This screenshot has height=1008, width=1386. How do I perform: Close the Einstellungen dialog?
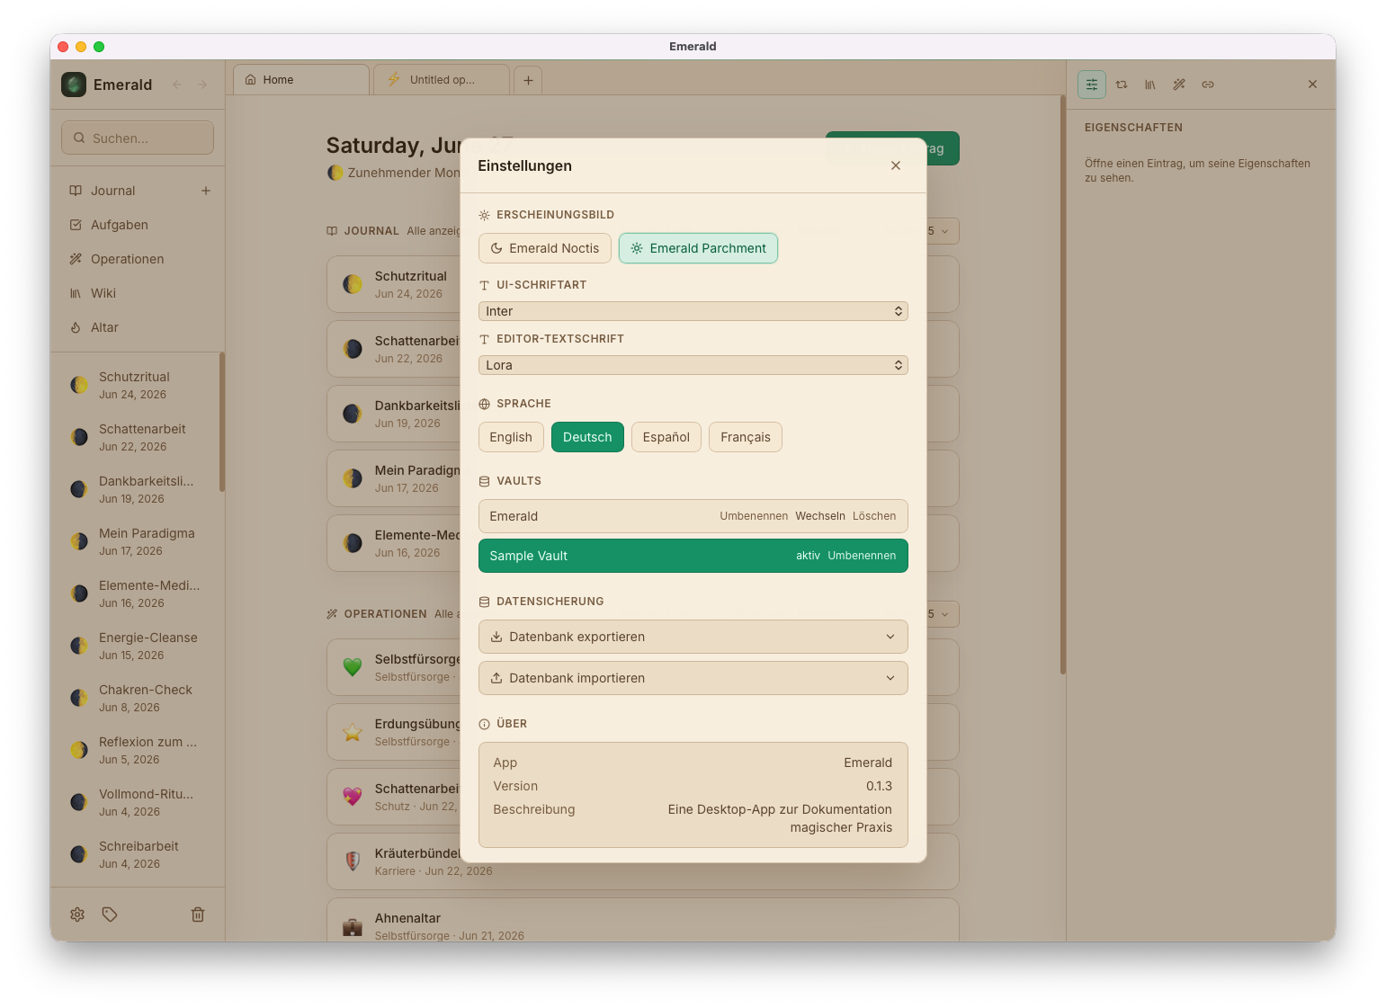(896, 165)
